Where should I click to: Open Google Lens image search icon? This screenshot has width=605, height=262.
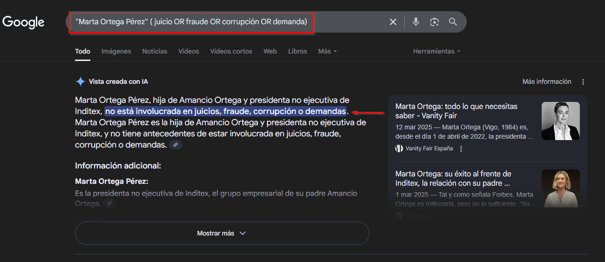click(435, 22)
